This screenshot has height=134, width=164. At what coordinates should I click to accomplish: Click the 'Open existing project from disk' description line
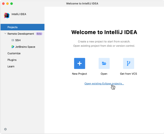tap(104, 46)
